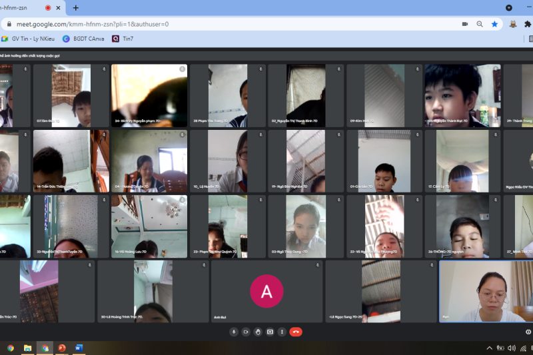The image size is (533, 355).
Task: Expand system tray hidden icons arrow
Action: [490, 348]
